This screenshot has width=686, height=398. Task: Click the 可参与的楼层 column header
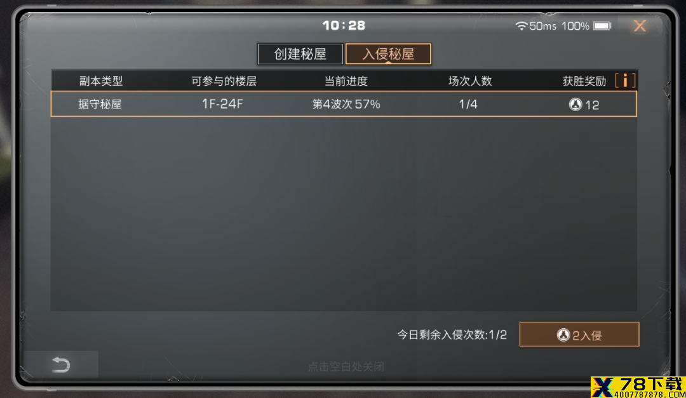click(224, 81)
